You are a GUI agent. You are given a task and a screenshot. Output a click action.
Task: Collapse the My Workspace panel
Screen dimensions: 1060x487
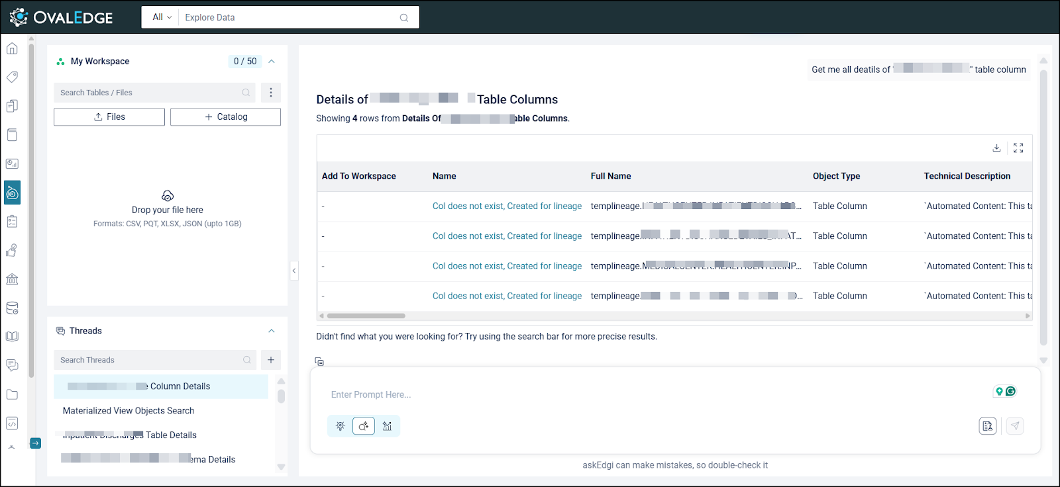272,62
